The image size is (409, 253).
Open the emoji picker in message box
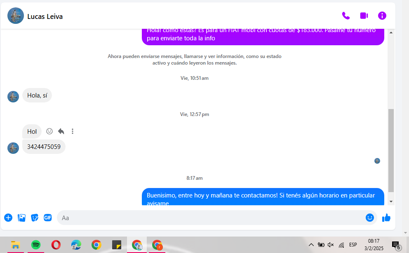point(369,218)
